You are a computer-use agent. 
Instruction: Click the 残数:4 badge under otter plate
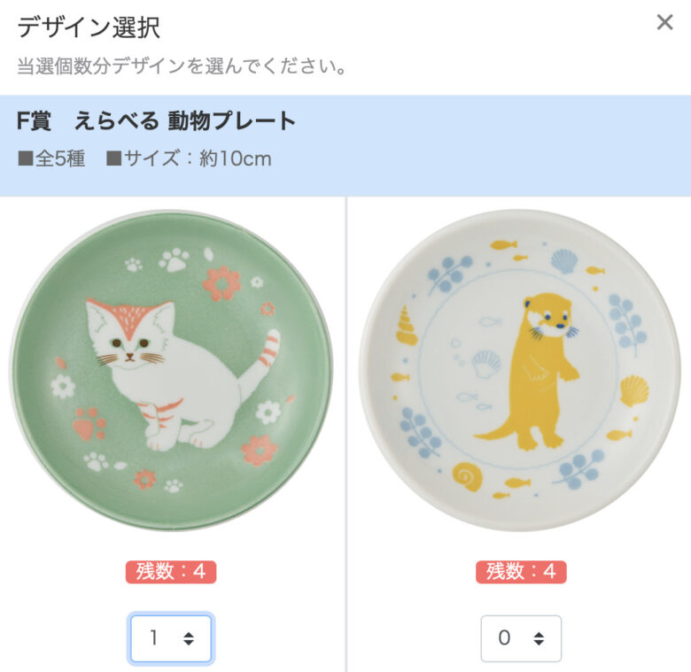point(521,572)
